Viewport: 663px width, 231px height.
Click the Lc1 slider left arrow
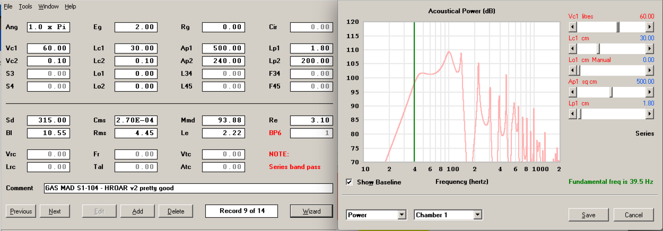click(572, 49)
